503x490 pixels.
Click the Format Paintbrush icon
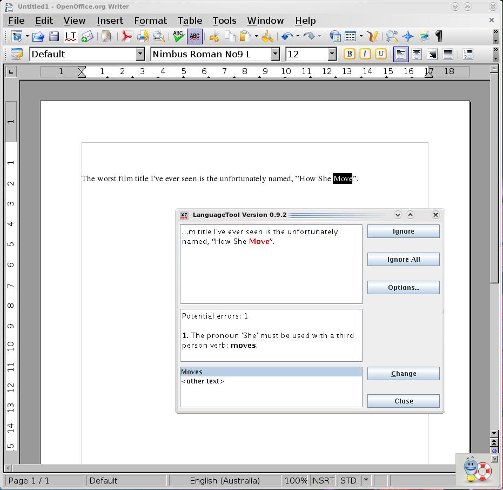tap(267, 37)
